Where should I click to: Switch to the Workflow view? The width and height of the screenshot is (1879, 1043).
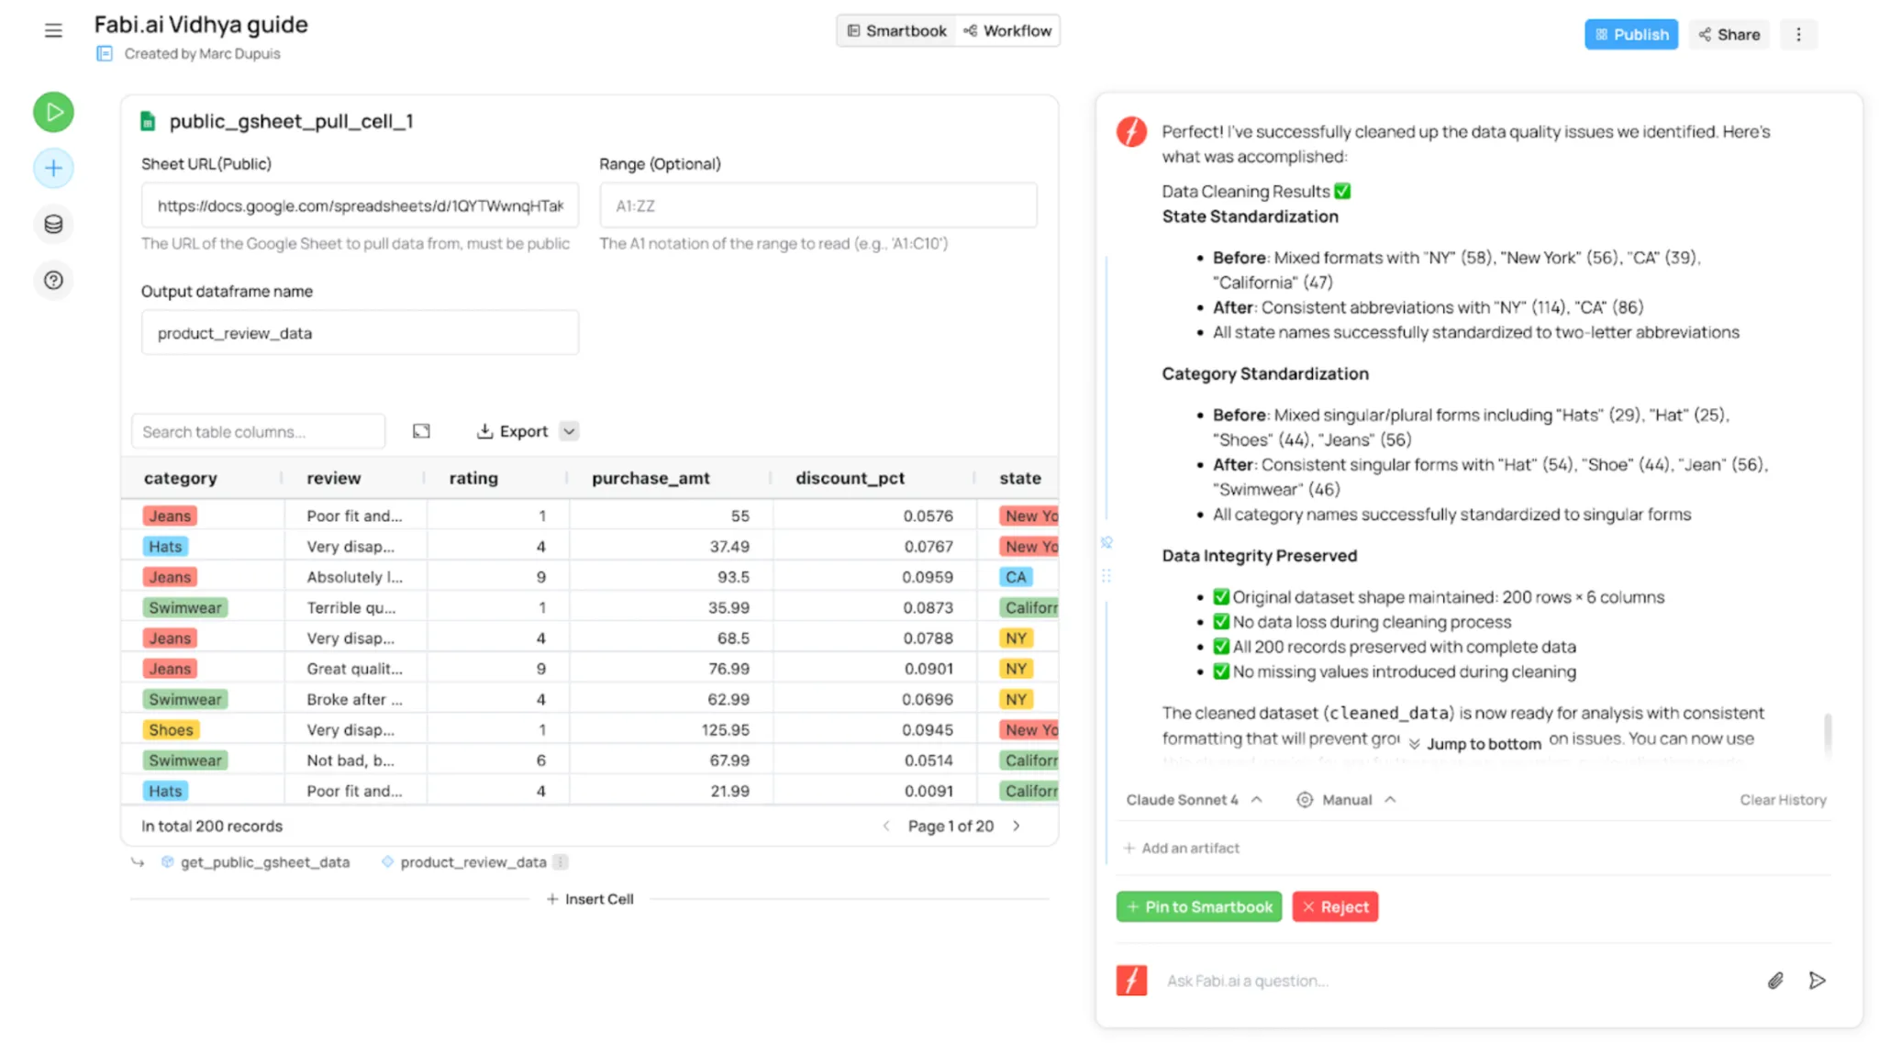(1007, 30)
